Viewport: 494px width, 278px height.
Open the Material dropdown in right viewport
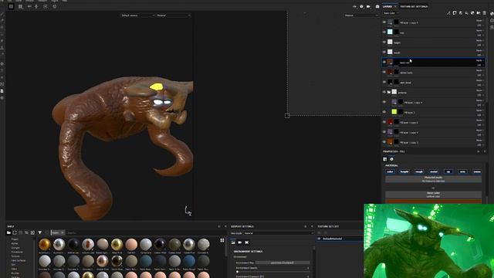pos(361,15)
